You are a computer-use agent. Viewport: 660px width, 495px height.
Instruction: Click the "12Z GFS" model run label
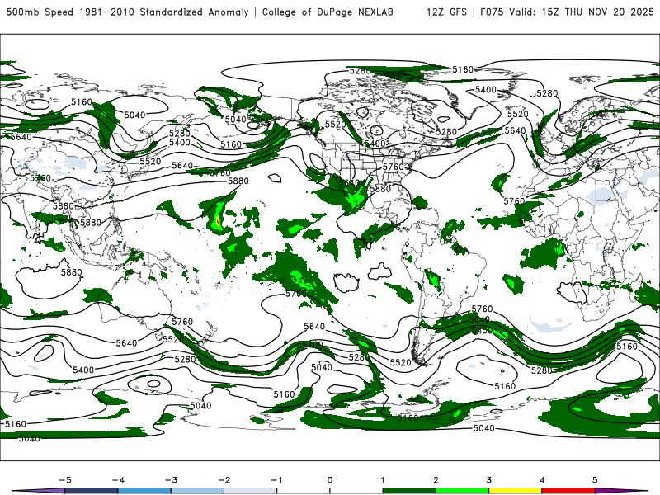point(446,12)
